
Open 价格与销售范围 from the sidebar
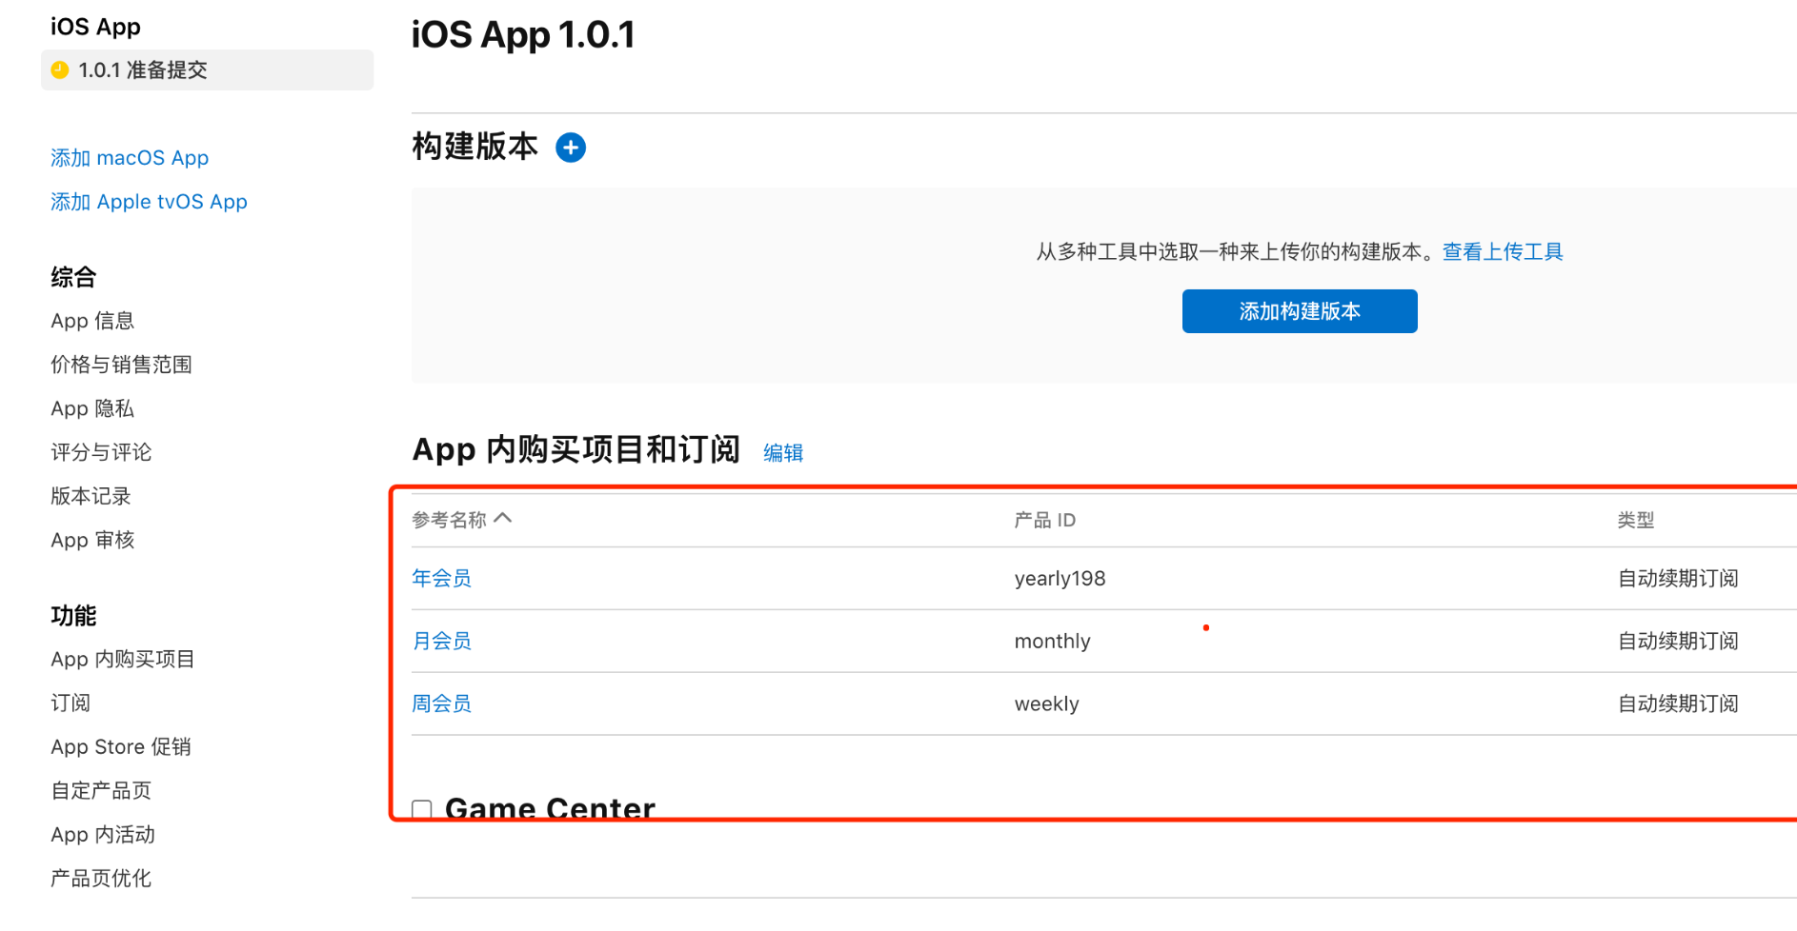click(x=121, y=365)
